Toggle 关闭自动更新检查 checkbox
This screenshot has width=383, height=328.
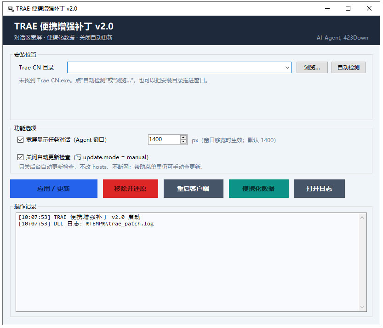(21, 157)
